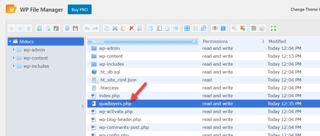Screen dimensions: 320x136
Task: Expand the wp-content tree node arrow
Action: click(14, 58)
